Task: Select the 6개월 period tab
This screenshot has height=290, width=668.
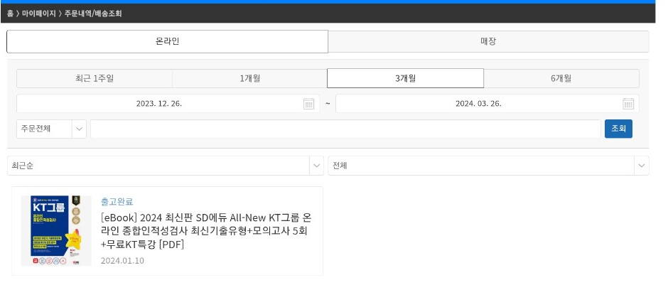Action: (561, 78)
